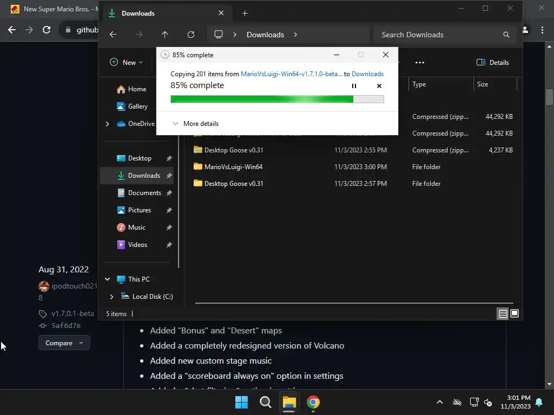Open Pictures quick access folder

pos(134,210)
